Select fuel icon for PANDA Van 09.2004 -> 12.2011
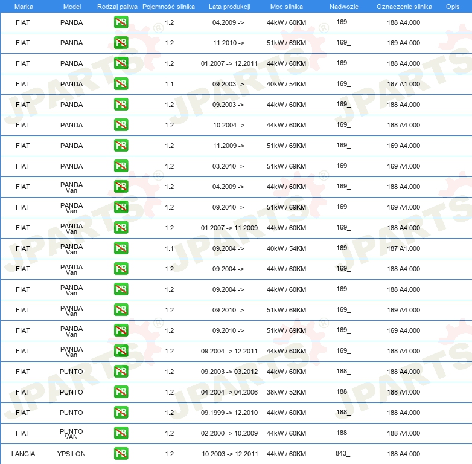 (121, 351)
